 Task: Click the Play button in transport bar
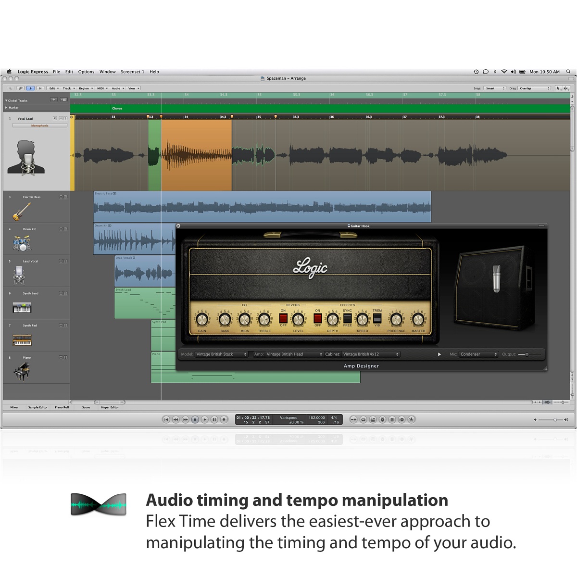coord(205,420)
